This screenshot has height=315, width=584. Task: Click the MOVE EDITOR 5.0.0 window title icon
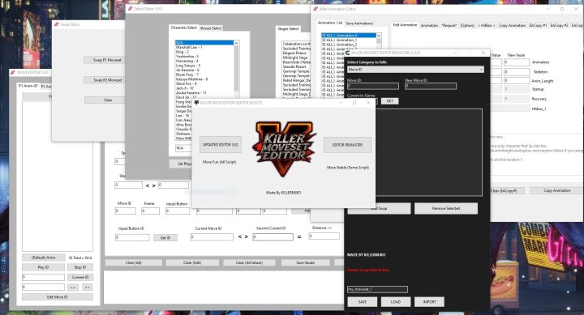(13, 72)
